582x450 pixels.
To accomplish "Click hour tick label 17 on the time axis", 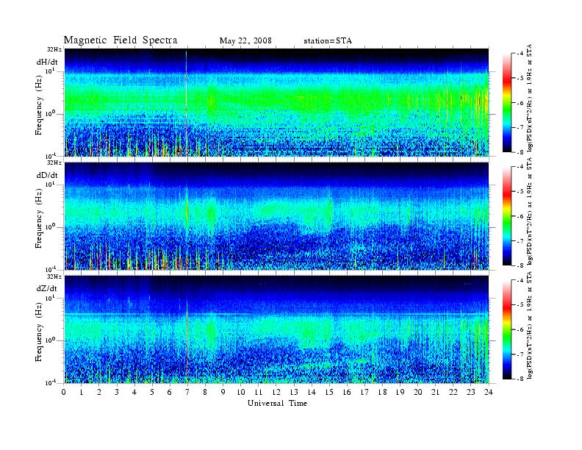I will click(x=364, y=392).
